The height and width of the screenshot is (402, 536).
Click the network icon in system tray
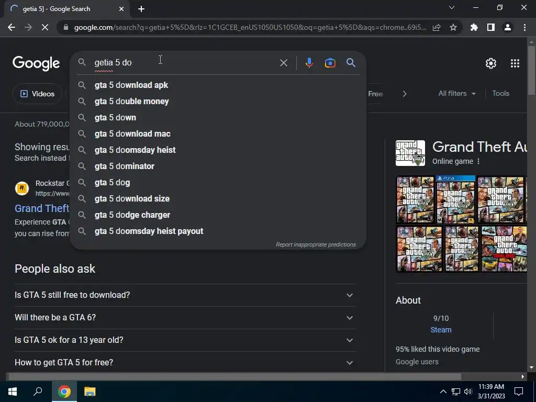tap(456, 392)
